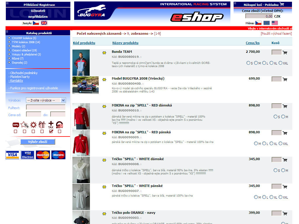Open shopping cart icon in Pokladna header
Viewport: 299px width, 224px height.
click(x=282, y=4)
